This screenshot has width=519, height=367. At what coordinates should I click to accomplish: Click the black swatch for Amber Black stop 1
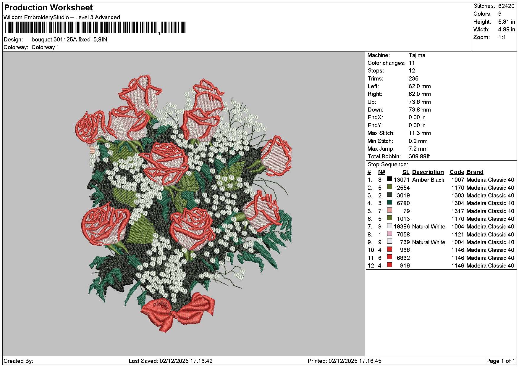click(x=390, y=179)
